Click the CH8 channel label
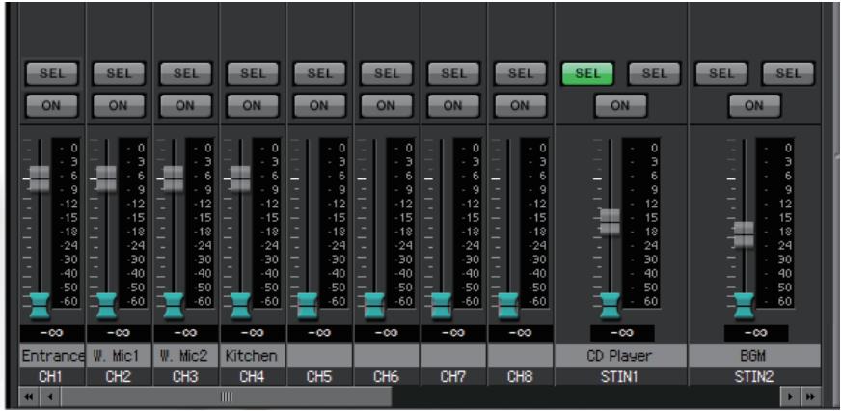This screenshot has height=411, width=842. pyautogui.click(x=520, y=377)
